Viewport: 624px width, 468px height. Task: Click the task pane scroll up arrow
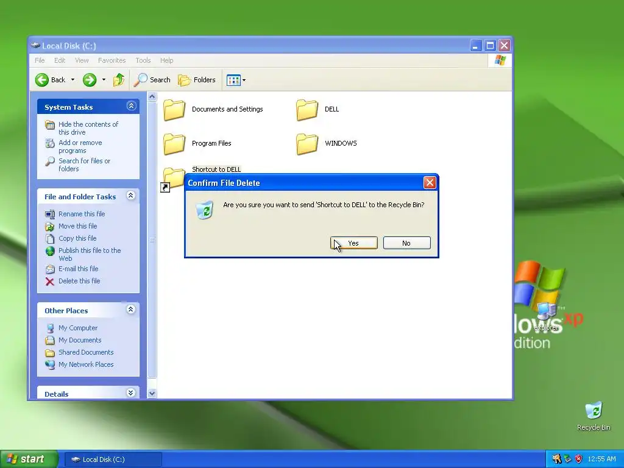click(x=152, y=97)
